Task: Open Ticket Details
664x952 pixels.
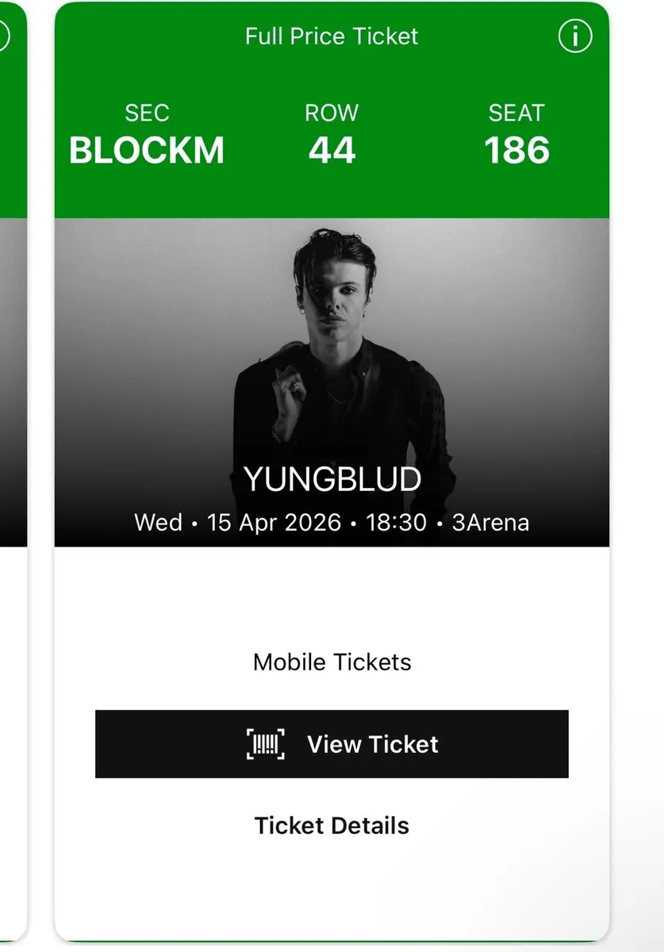Action: (332, 826)
